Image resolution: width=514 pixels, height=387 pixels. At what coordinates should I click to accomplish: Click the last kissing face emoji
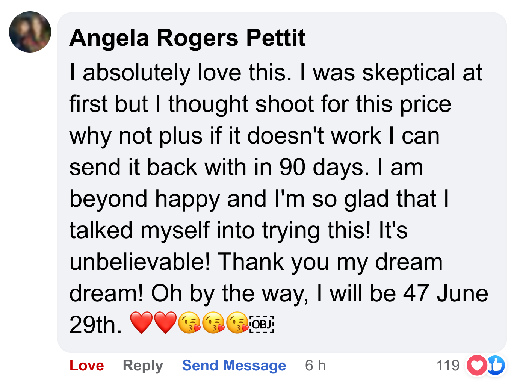point(237,323)
